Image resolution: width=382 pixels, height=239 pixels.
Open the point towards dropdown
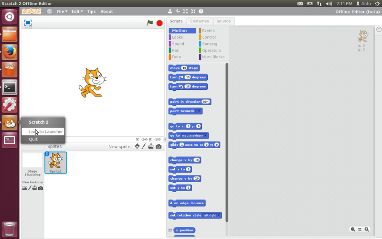[199, 111]
